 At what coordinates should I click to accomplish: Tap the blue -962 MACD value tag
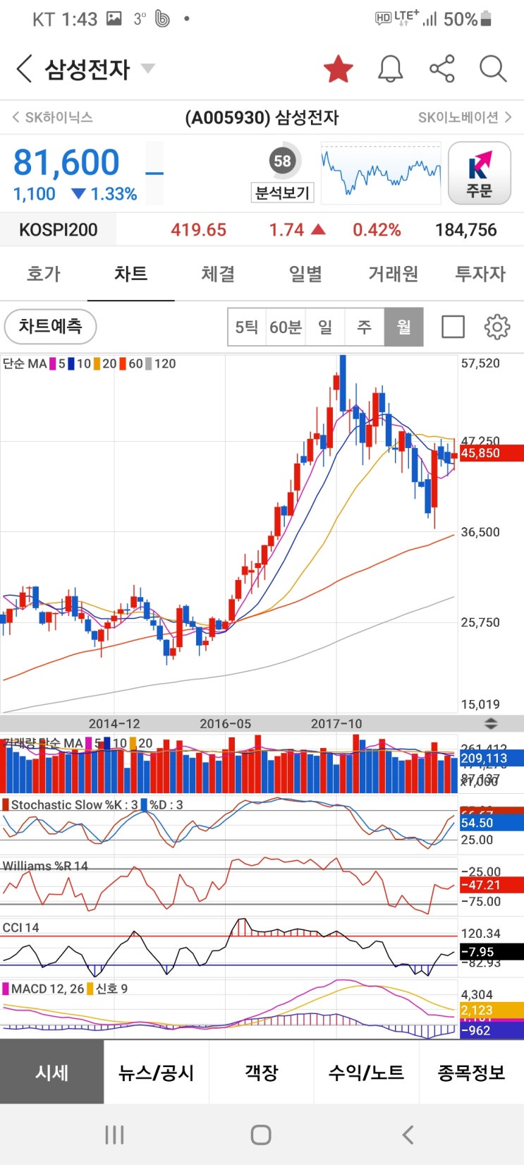point(492,1030)
